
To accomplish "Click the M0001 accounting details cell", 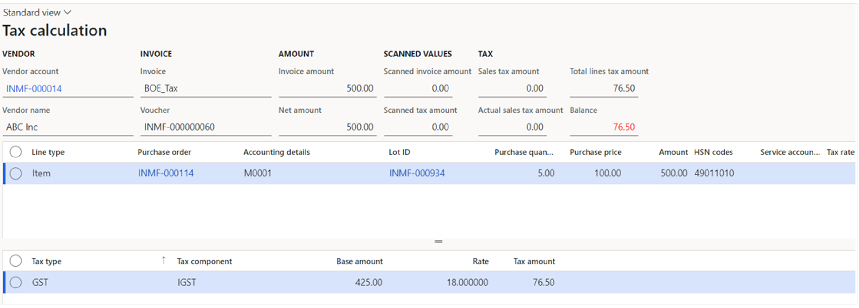I will (258, 173).
